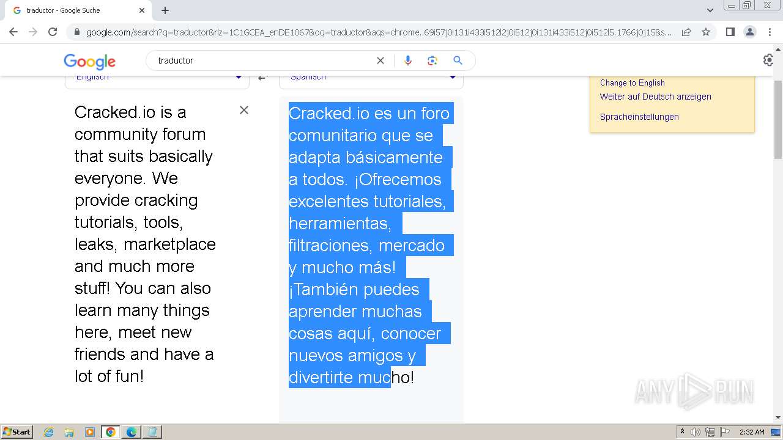The height and width of the screenshot is (440, 783).
Task: Click in the Google search field
Action: click(x=263, y=61)
